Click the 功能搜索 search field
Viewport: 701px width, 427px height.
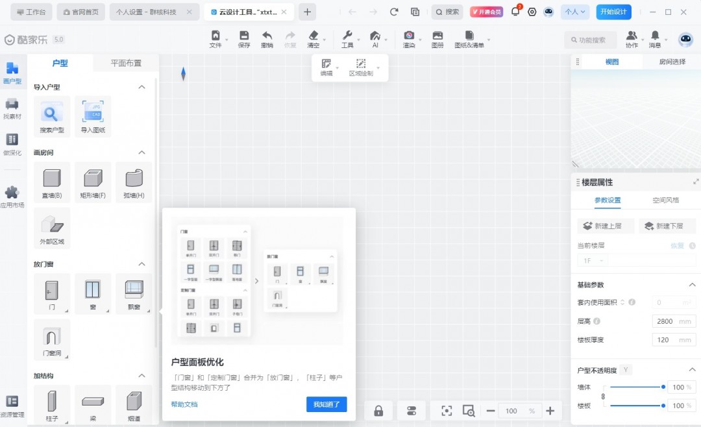591,40
